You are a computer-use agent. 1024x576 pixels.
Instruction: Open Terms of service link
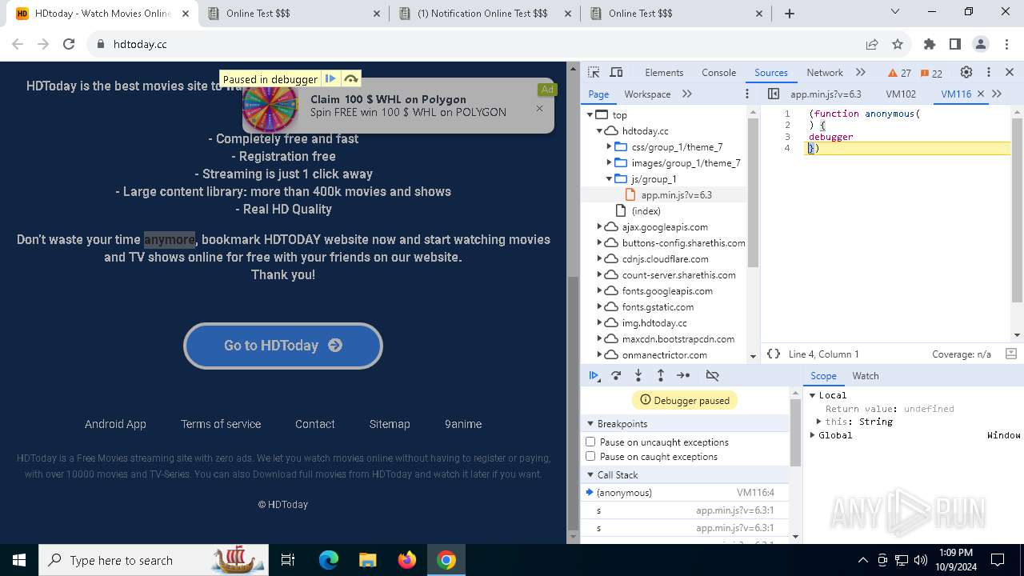221,424
